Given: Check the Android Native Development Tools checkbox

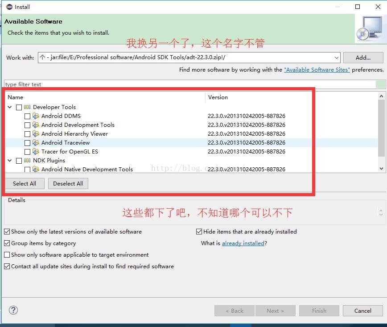Looking at the screenshot, I should click(27, 170).
